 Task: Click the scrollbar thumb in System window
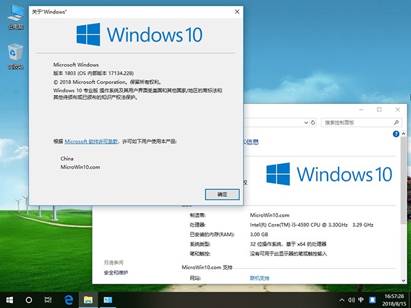click(404, 181)
